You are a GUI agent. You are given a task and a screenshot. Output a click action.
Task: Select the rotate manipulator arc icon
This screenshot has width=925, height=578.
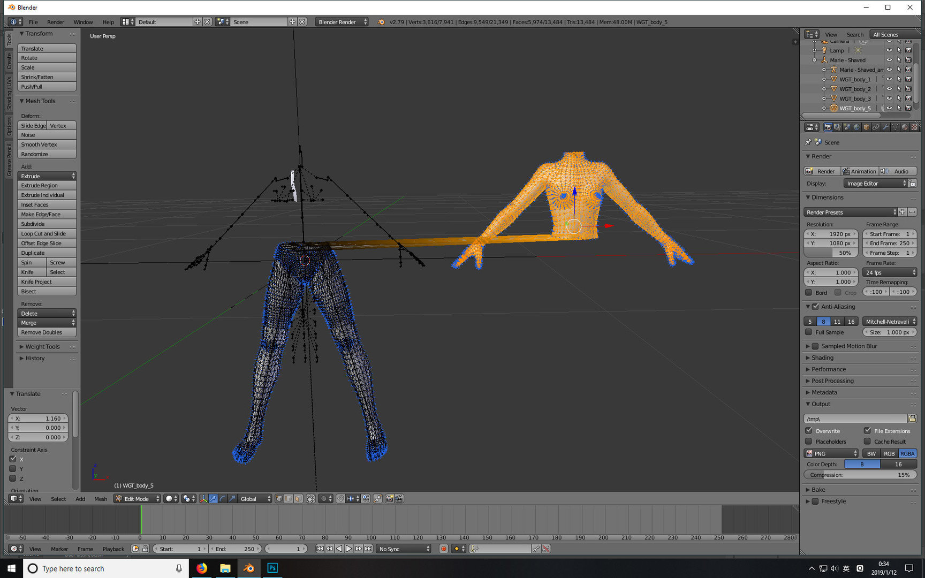tap(223, 499)
